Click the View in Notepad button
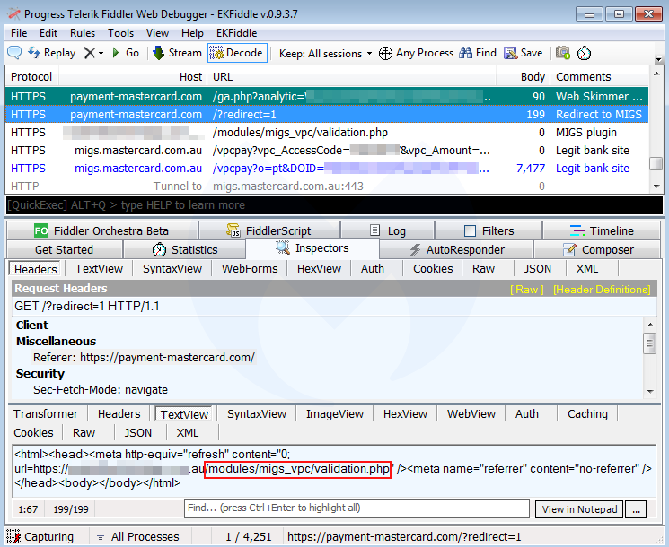The height and width of the screenshot is (547, 669). 580,509
